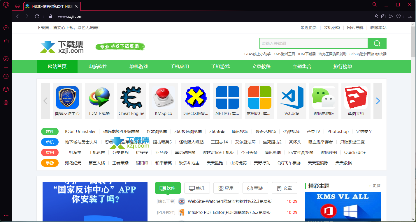Screen dimensions: 416x222
Task: Expand 精彩主题 with 更多 link
Action: click(375, 186)
